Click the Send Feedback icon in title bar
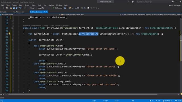 133,2
